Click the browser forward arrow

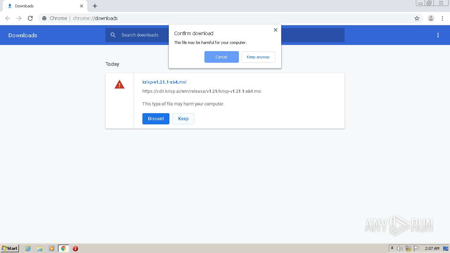19,18
